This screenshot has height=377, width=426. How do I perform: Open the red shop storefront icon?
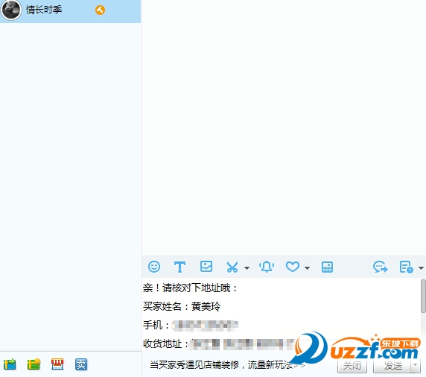click(x=57, y=364)
